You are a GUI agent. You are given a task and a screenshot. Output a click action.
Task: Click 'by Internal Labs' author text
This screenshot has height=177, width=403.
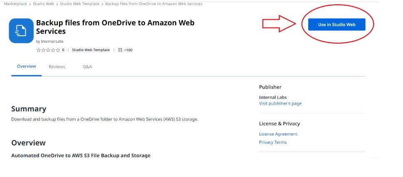[49, 42]
